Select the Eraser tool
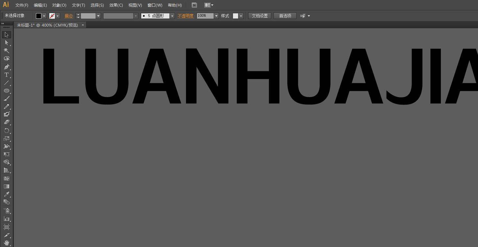 [6, 122]
